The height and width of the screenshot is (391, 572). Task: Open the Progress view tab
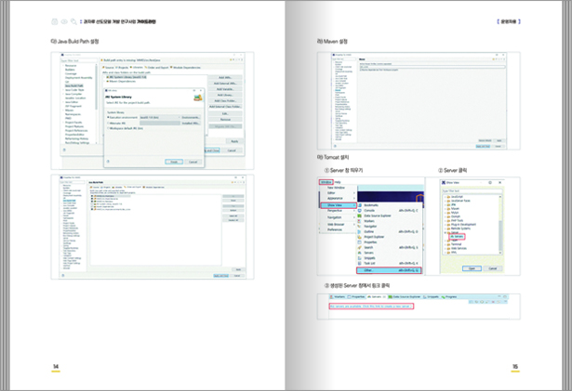(449, 297)
